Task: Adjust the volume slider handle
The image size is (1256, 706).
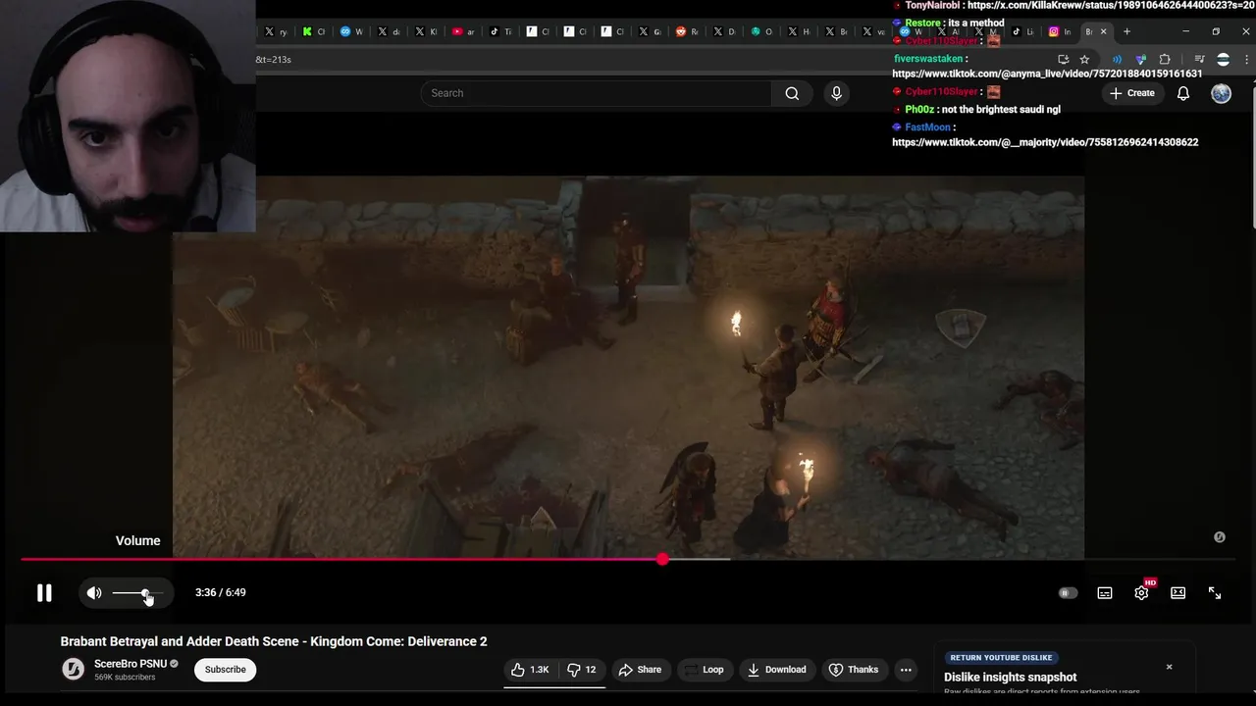Action: [x=145, y=593]
